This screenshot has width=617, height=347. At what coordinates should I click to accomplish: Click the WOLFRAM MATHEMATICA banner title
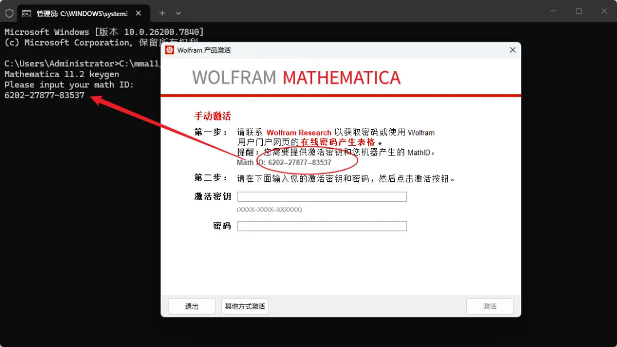[x=297, y=78]
